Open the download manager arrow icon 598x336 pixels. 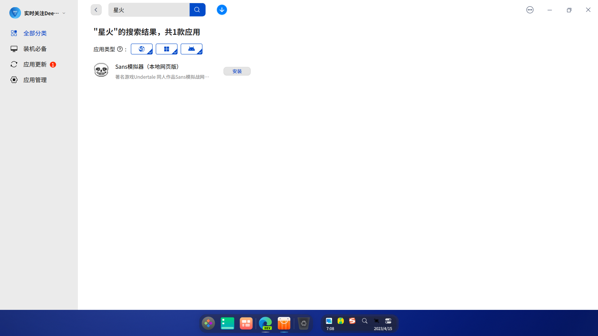tap(222, 10)
